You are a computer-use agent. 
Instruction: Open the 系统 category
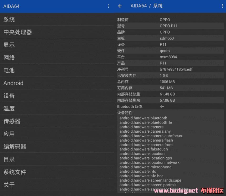[x=57, y=19]
